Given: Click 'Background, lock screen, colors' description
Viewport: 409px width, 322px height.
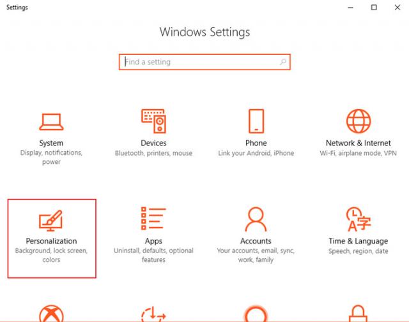Looking at the screenshot, I should (x=51, y=255).
